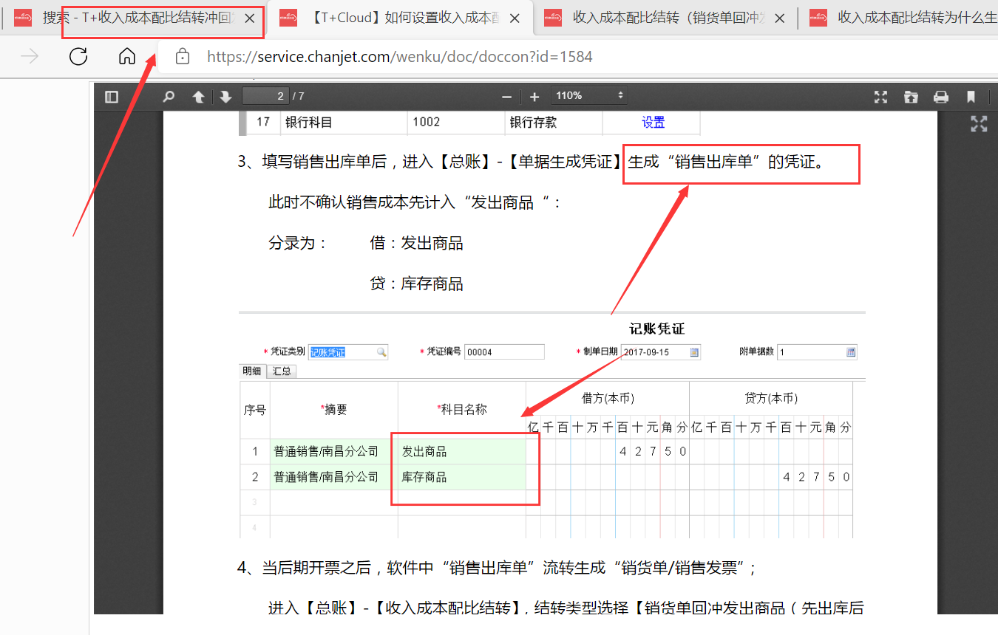This screenshot has width=998, height=635.
Task: Click the 贷方(本币) column header
Action: pyautogui.click(x=771, y=399)
